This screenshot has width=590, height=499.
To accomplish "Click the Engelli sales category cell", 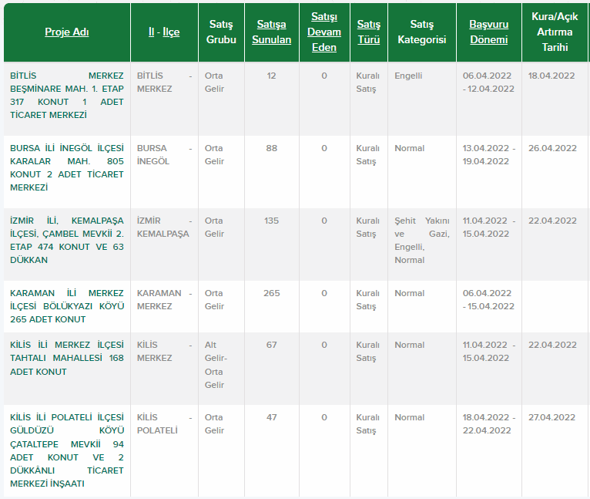I will (408, 76).
